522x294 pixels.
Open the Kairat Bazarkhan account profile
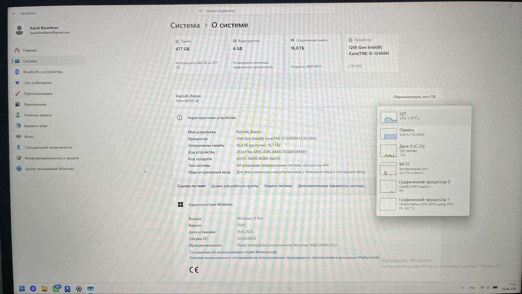pyautogui.click(x=42, y=30)
